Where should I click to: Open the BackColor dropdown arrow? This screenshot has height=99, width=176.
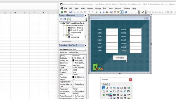[82, 58]
